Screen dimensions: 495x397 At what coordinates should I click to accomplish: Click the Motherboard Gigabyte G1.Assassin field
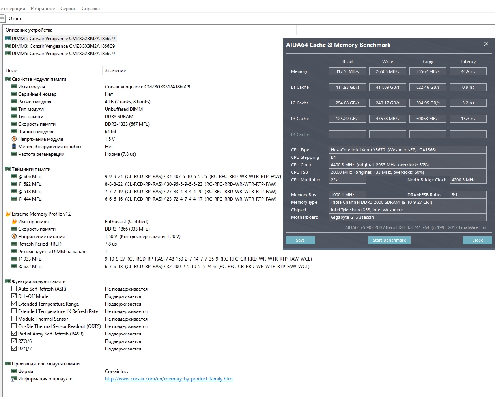(407, 217)
